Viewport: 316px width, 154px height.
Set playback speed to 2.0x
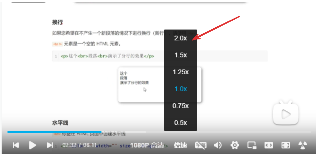(x=181, y=38)
